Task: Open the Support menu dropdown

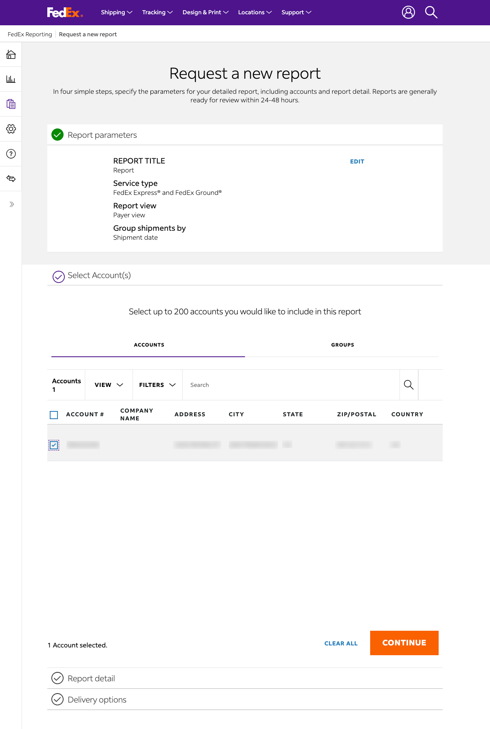Action: tap(296, 12)
